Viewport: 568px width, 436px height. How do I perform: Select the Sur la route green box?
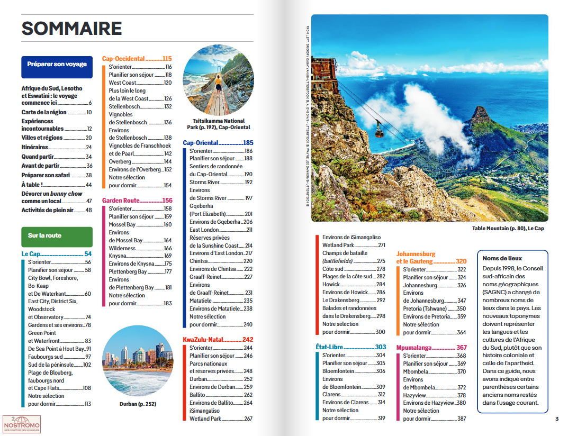click(x=57, y=237)
